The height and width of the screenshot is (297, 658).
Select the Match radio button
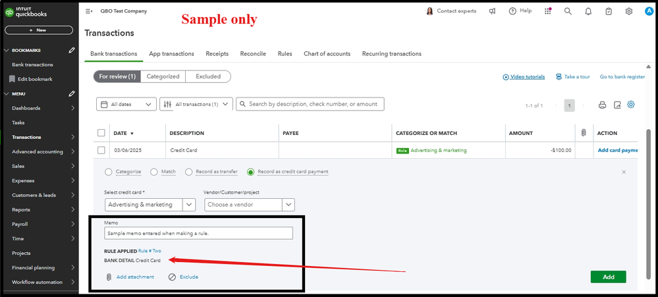(x=154, y=172)
